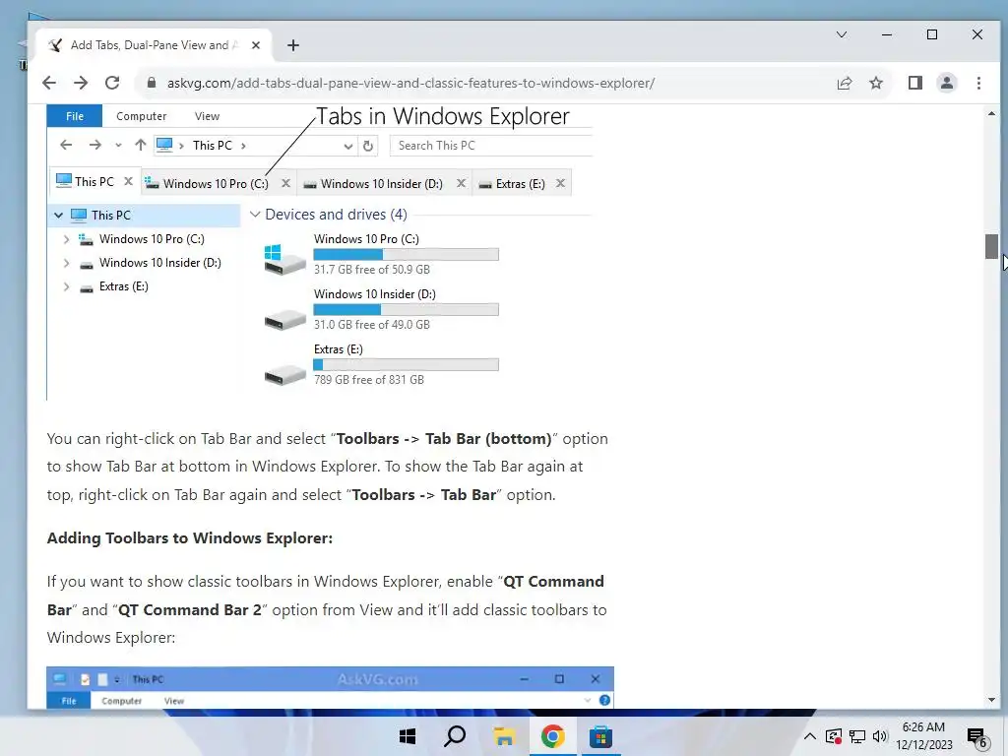Bookmark this page with the star icon

(875, 83)
